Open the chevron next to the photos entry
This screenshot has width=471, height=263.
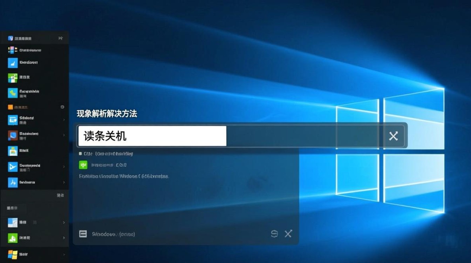pos(64,222)
